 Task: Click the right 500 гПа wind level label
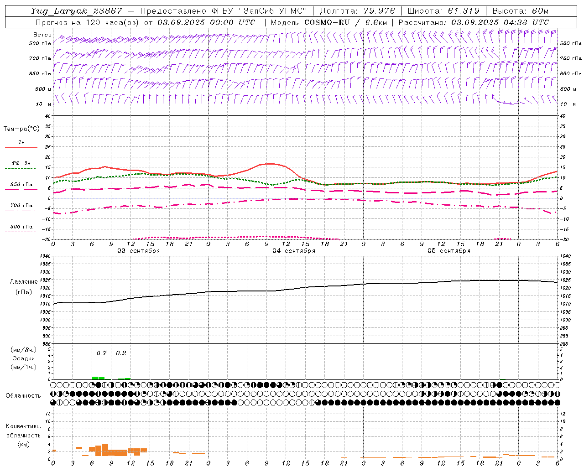pyautogui.click(x=571, y=43)
